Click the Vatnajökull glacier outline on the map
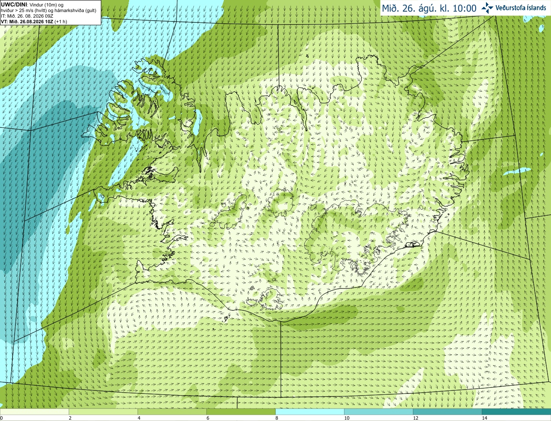The width and height of the screenshot is (551, 421). [x=357, y=237]
